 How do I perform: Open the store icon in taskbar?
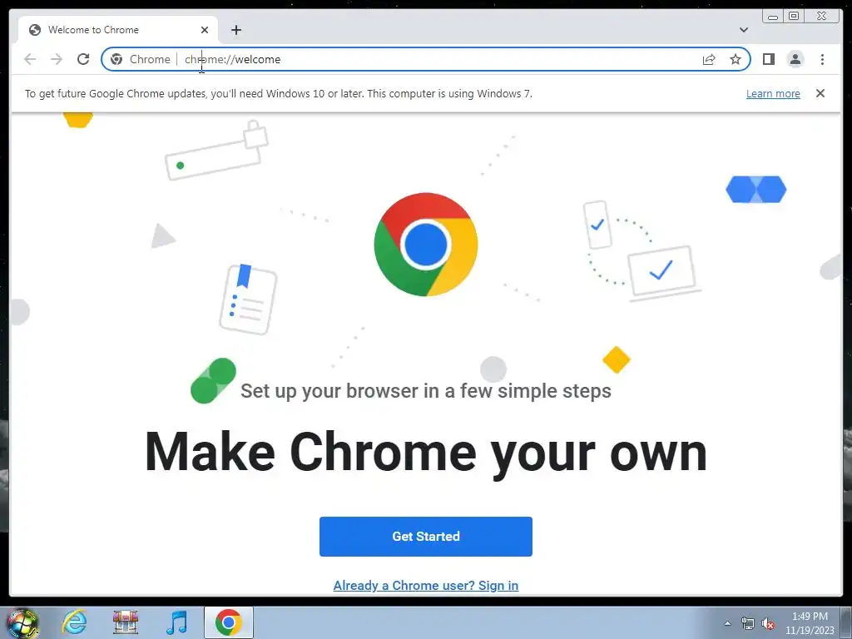pyautogui.click(x=125, y=622)
